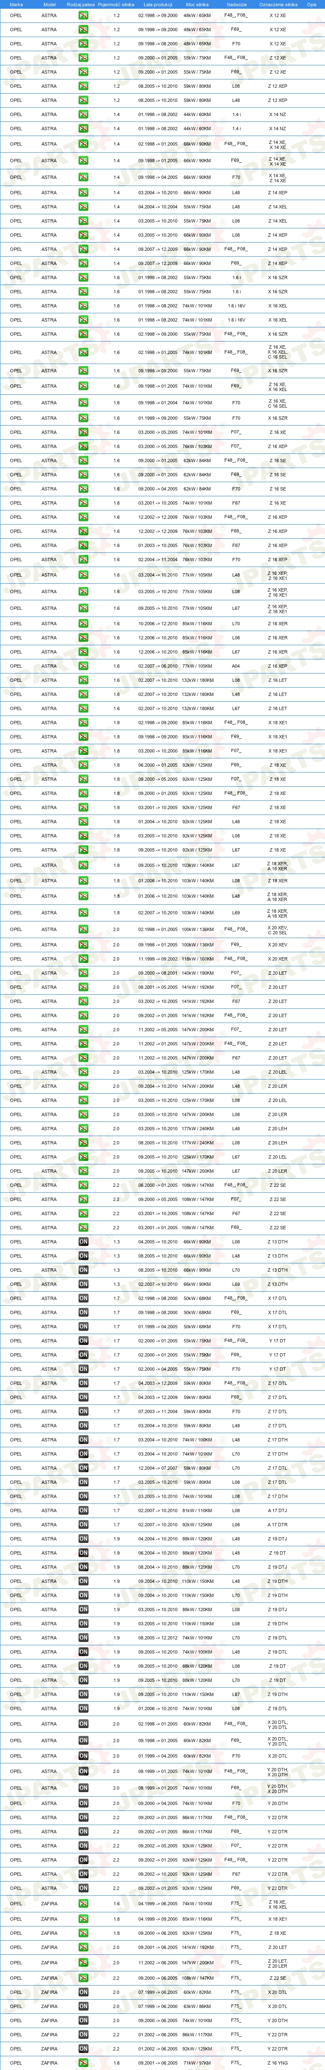Click diesel icon in Z 13 DTH L70 row
325x2070 pixels.
pos(84,1270)
